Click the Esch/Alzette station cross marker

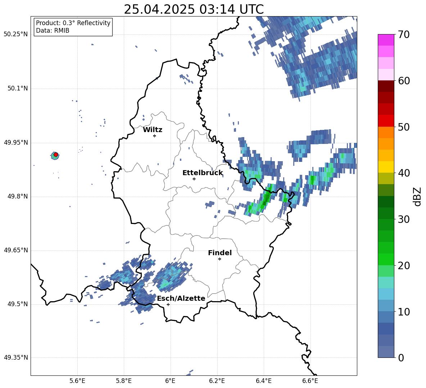click(x=168, y=304)
